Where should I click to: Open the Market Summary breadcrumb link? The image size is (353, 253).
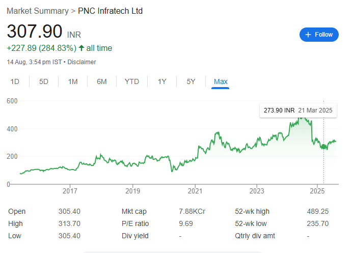pos(38,11)
